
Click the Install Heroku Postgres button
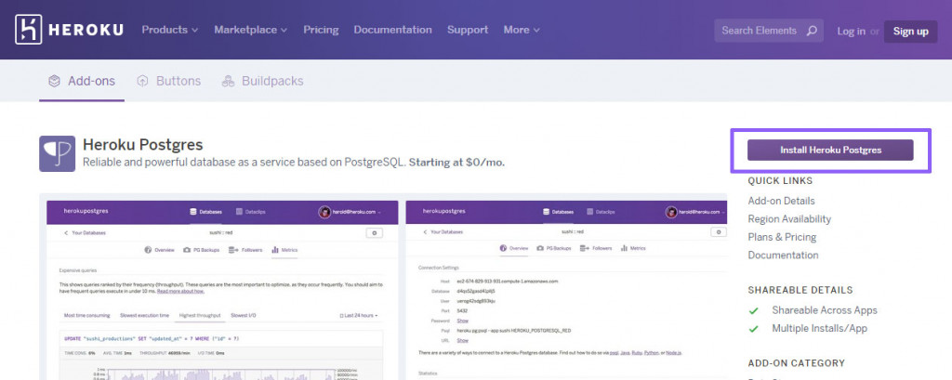point(830,150)
